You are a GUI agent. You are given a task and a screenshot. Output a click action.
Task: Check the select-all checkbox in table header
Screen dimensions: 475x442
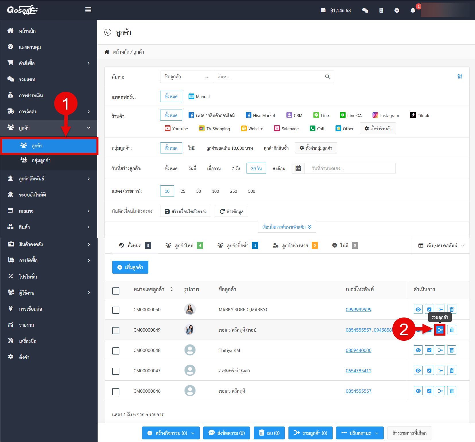(116, 291)
